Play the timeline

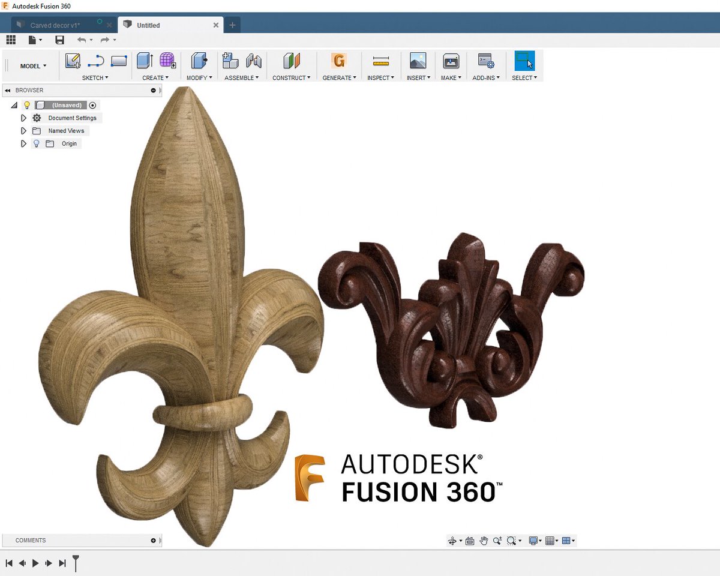point(35,563)
